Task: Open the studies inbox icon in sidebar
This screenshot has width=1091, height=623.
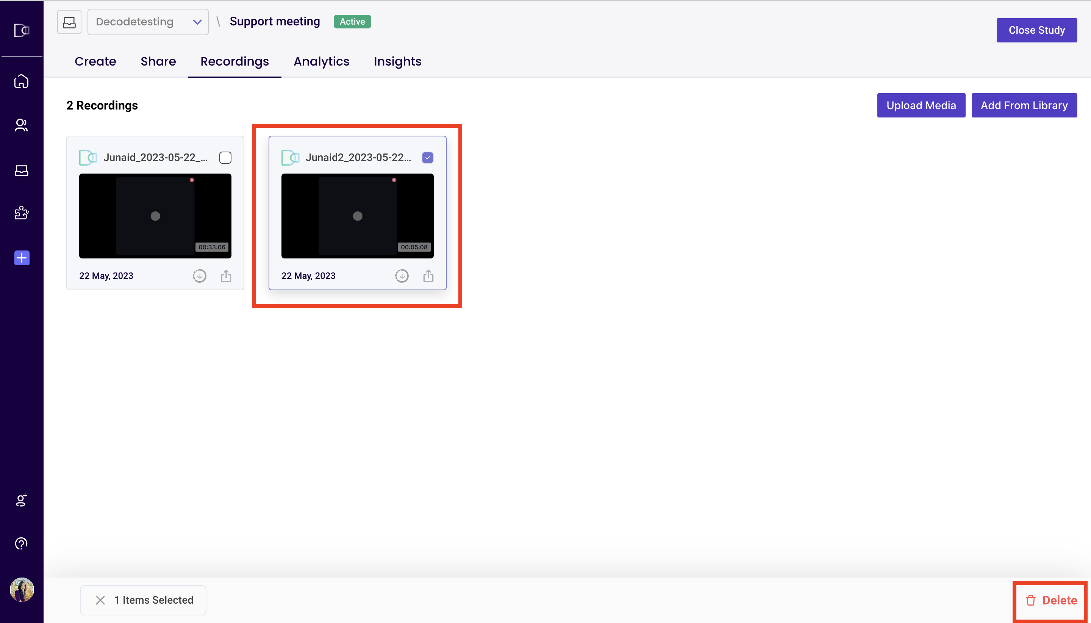Action: (x=21, y=170)
